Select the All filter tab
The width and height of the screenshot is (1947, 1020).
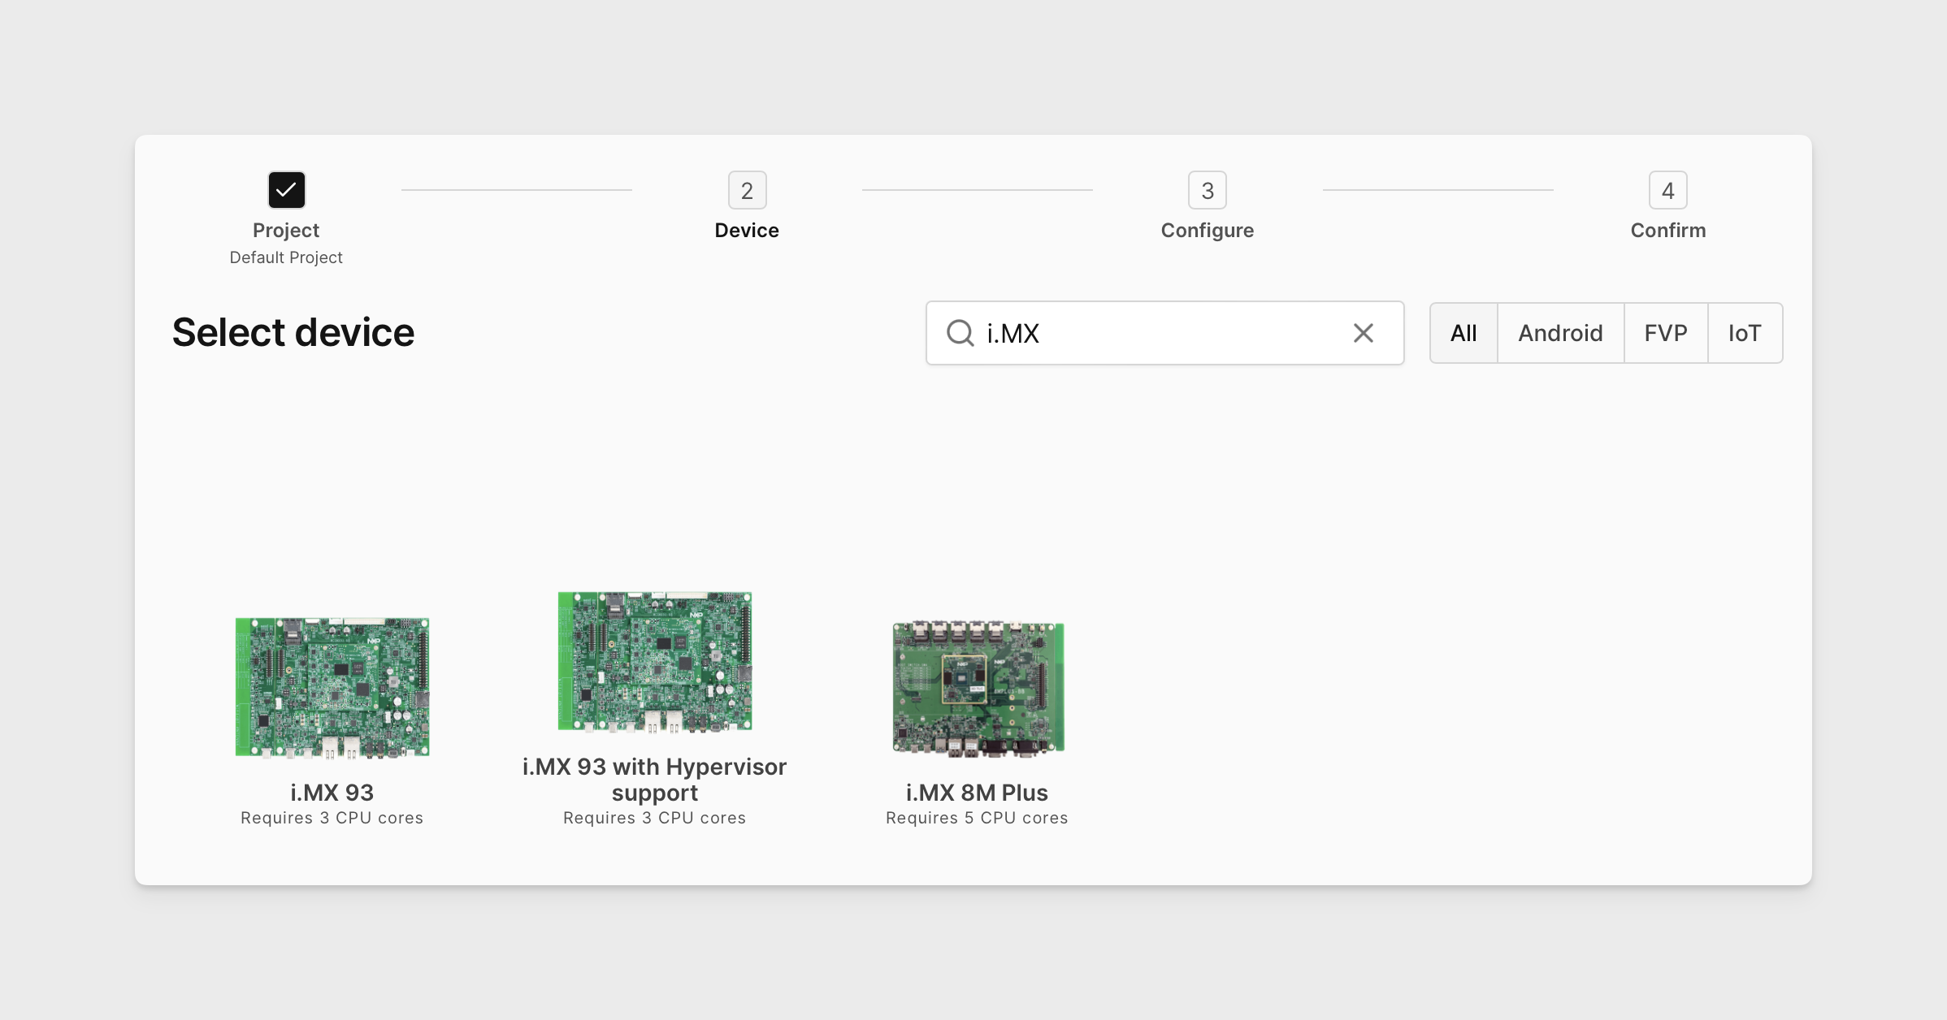coord(1464,333)
